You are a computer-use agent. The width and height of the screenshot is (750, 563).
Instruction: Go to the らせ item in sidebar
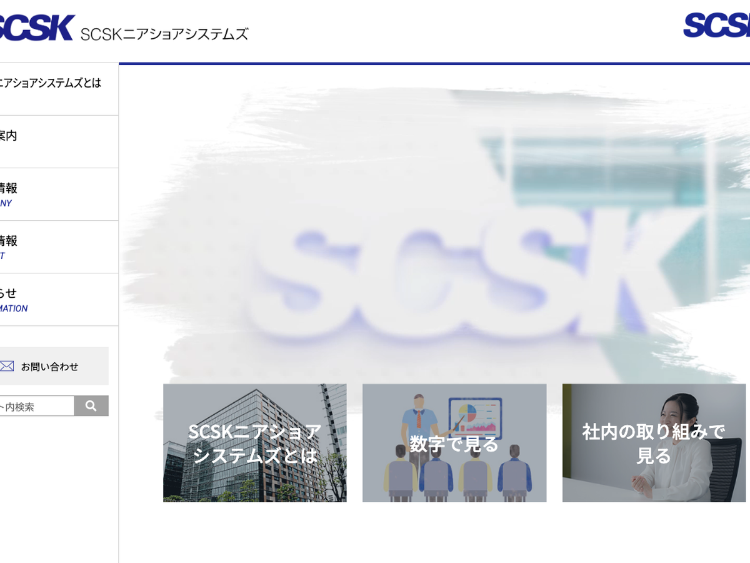pos(9,299)
